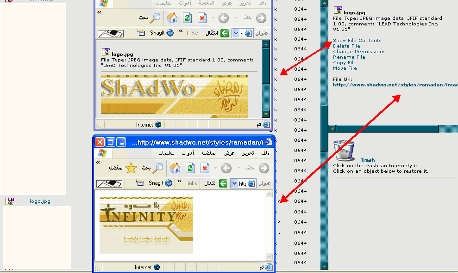Open the shadwo.net File Url link
The width and height of the screenshot is (458, 273).
395,85
